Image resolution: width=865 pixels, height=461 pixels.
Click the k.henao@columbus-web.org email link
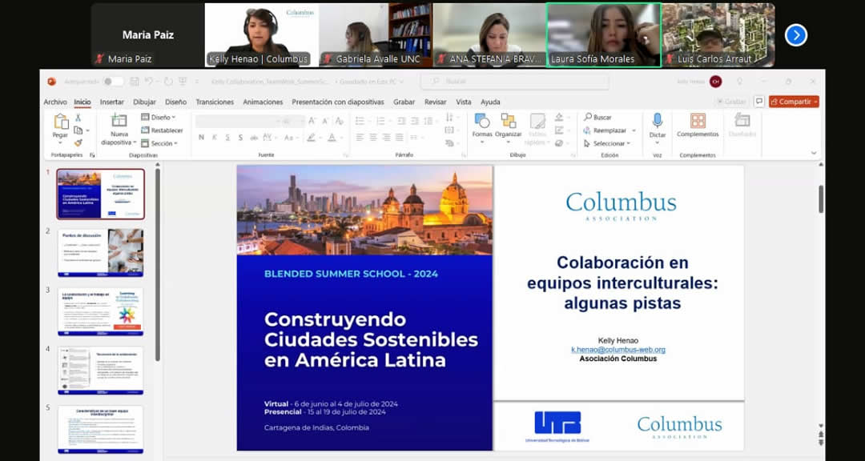pos(618,350)
